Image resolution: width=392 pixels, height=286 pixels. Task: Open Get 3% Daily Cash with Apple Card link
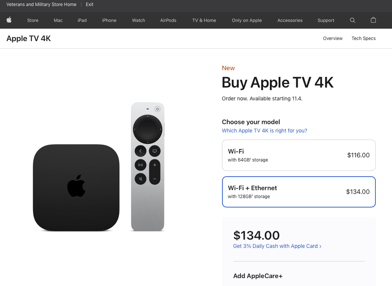pyautogui.click(x=277, y=246)
